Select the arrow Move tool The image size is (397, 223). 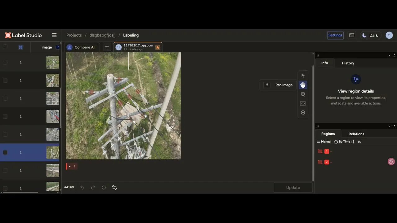[x=303, y=76]
